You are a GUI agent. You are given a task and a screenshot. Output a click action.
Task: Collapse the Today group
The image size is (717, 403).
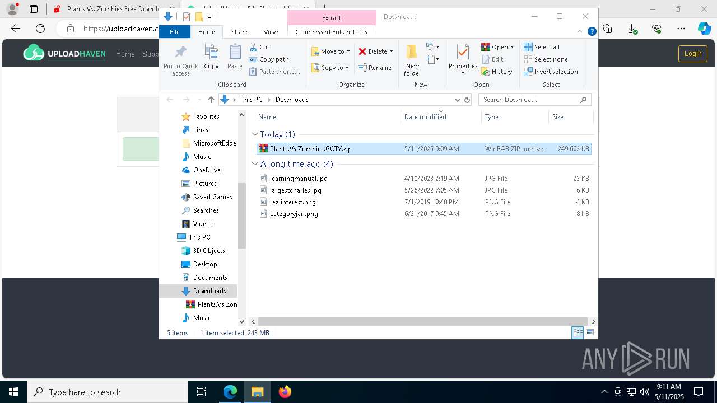[255, 134]
